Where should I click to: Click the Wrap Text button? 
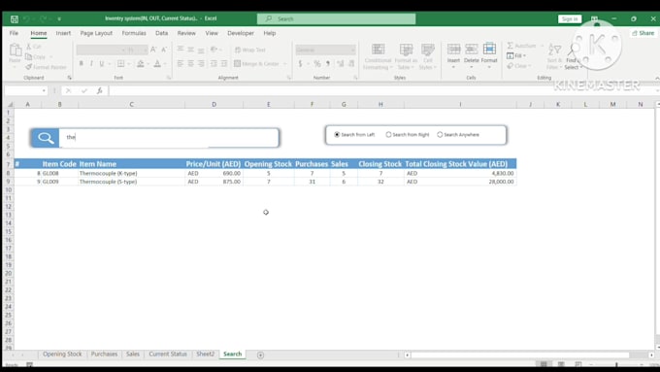(x=250, y=50)
